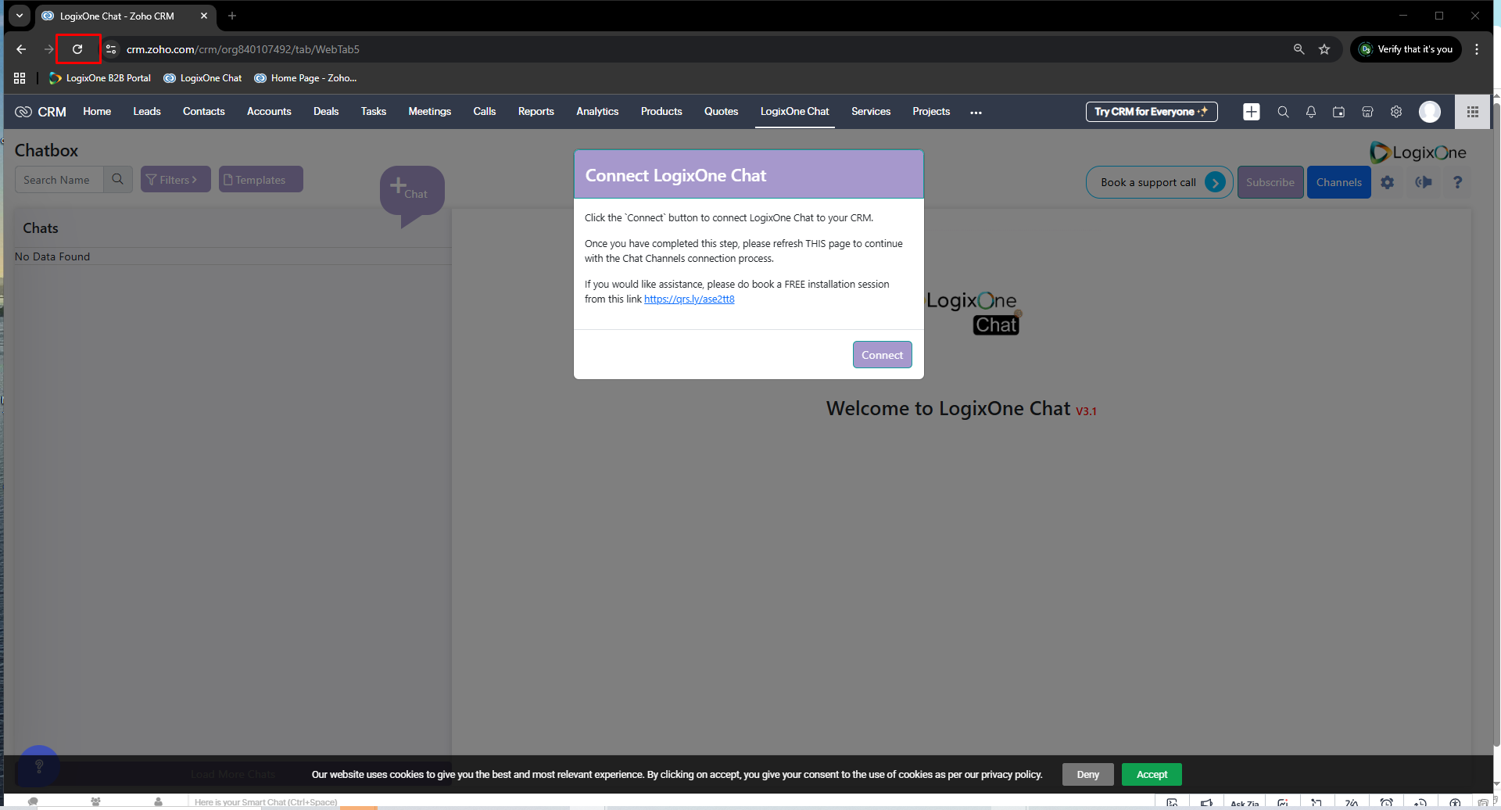This screenshot has height=810, width=1501.
Task: Open the Leads module
Action: (x=147, y=112)
